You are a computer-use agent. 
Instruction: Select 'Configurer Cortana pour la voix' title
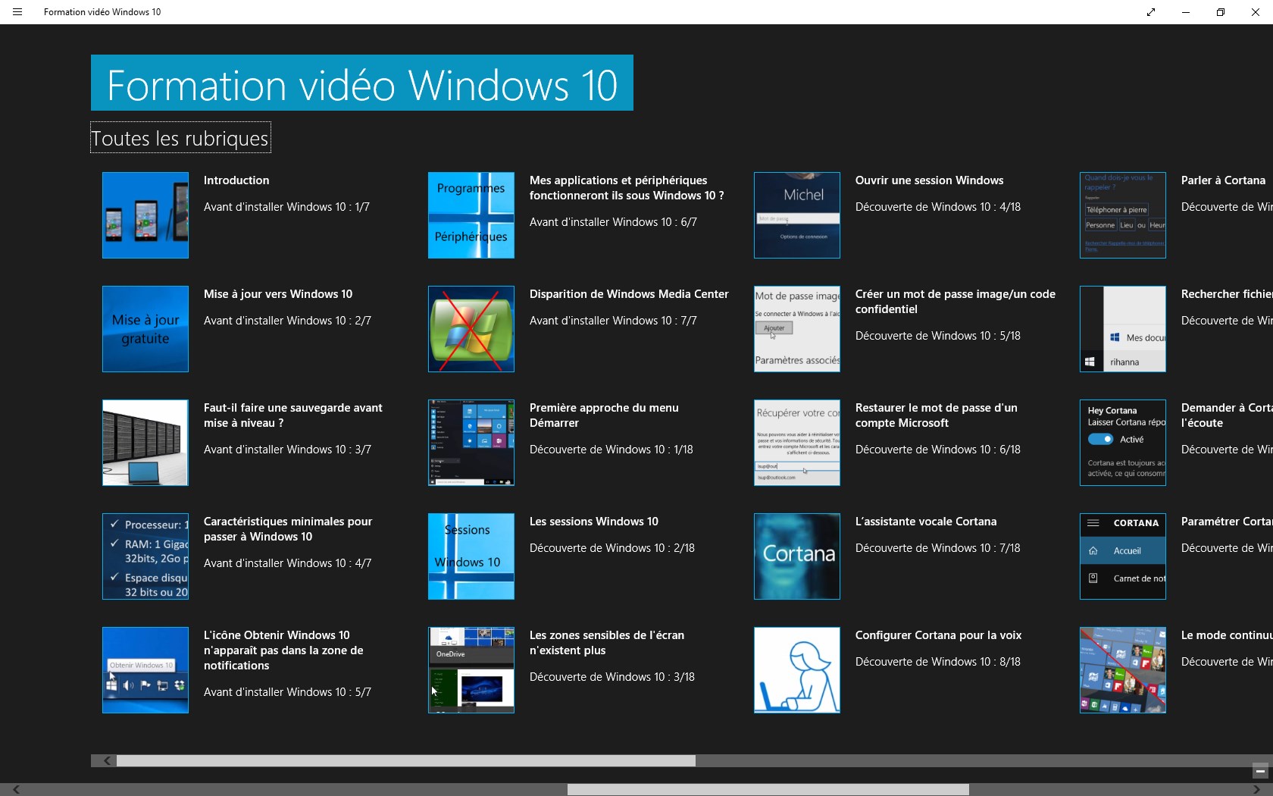(x=939, y=635)
